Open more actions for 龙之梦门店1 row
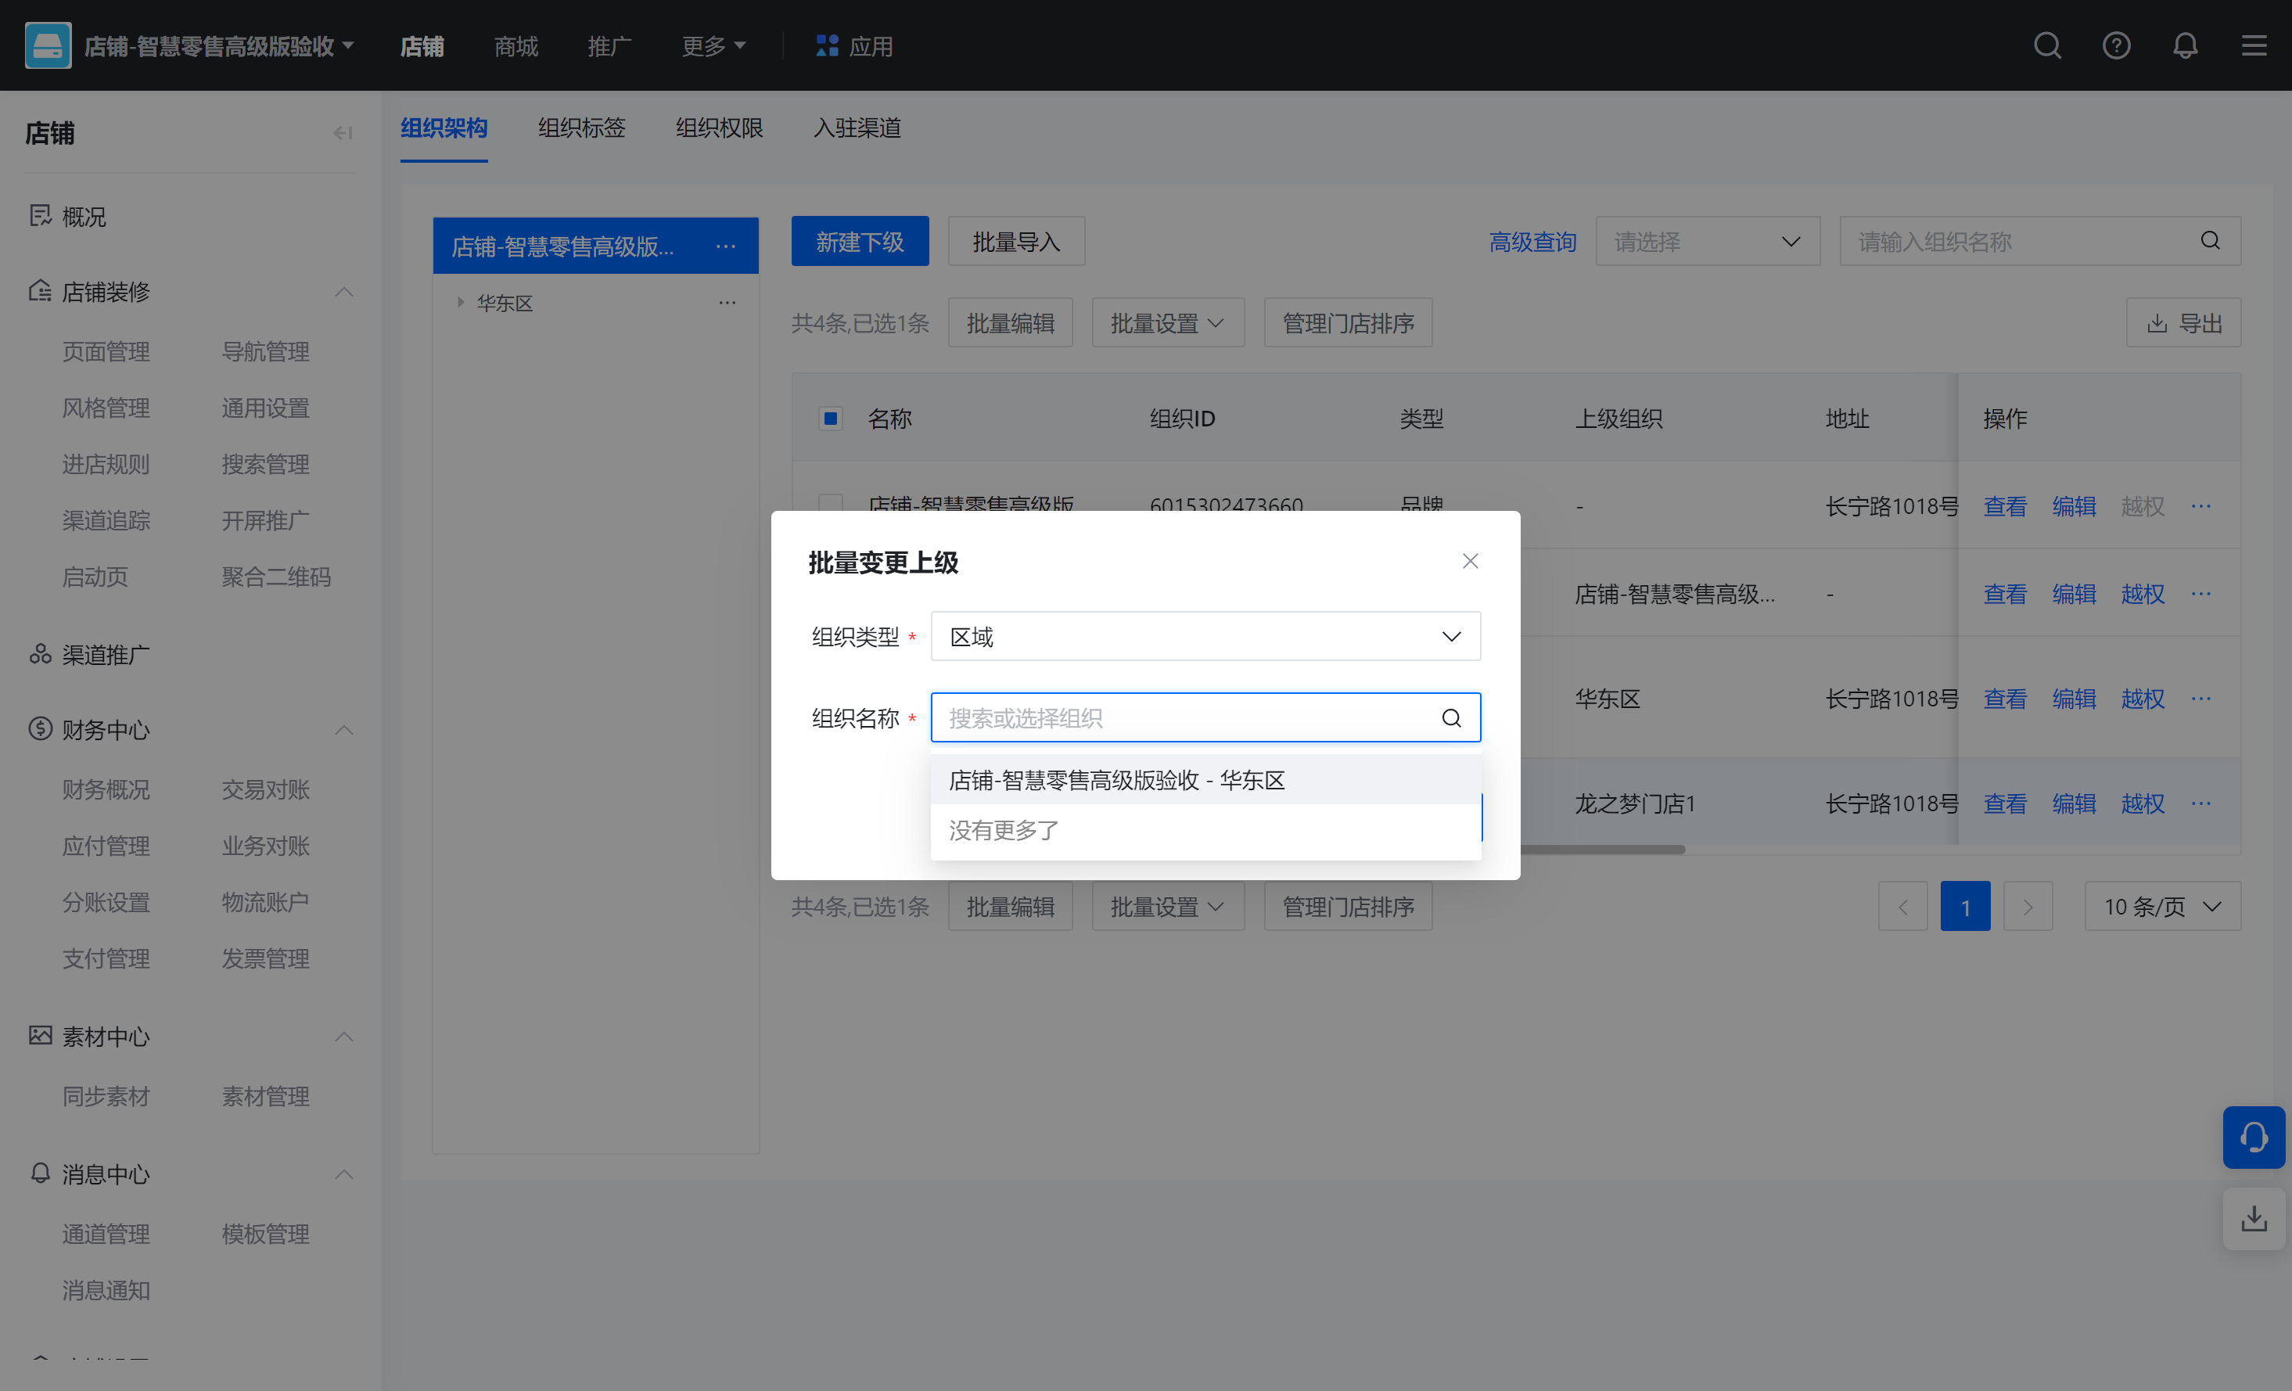 coord(2200,803)
